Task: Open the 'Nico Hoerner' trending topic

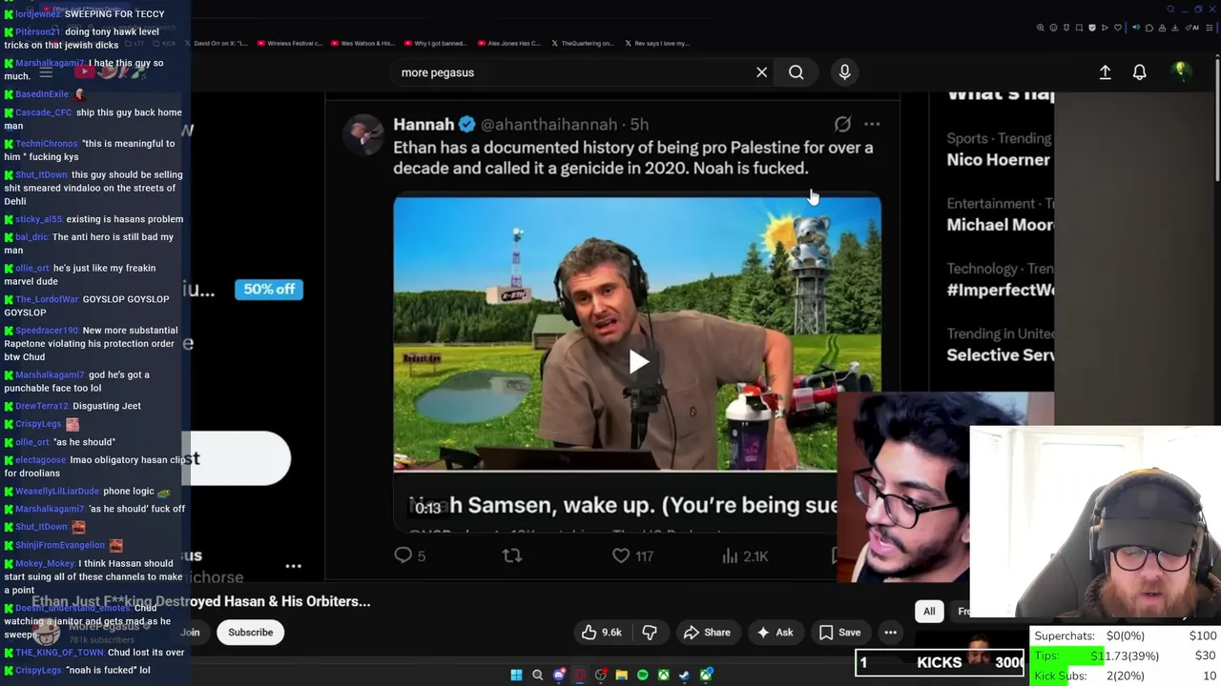Action: pos(998,160)
